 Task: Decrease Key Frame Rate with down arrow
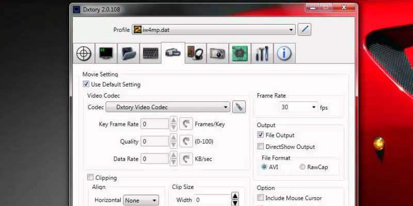[x=173, y=127]
